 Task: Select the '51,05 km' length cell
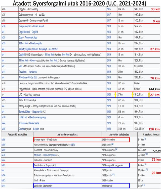click(x=126, y=129)
